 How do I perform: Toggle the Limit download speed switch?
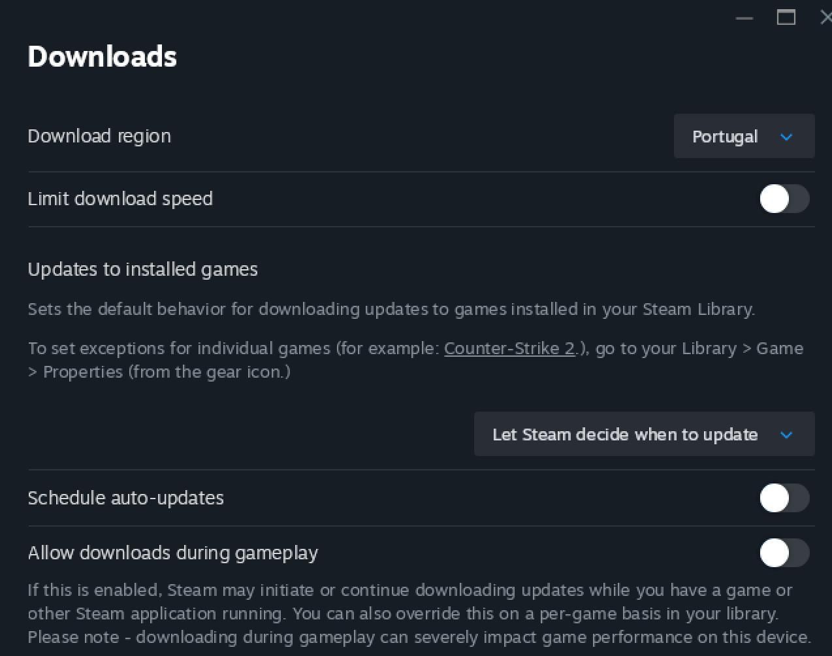(x=784, y=199)
